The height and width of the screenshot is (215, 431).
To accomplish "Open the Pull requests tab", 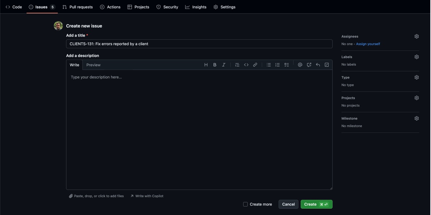I will [x=77, y=7].
